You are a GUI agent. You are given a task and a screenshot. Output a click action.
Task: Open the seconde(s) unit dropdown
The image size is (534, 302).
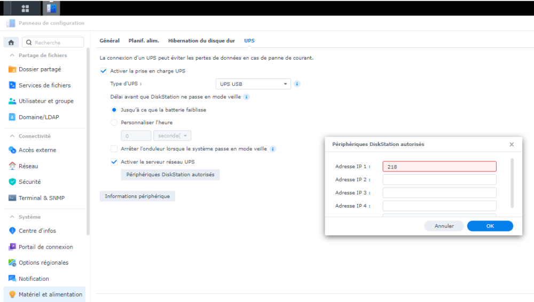click(172, 135)
